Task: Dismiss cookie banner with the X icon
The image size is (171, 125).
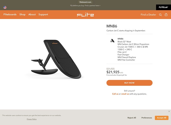Action: coord(169,111)
